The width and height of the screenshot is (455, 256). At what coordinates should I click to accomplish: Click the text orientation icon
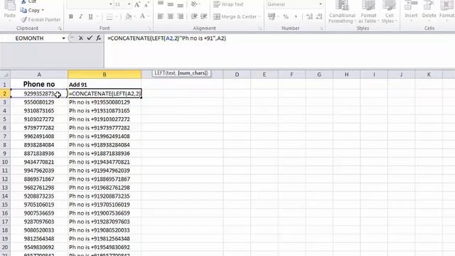[x=194, y=4]
